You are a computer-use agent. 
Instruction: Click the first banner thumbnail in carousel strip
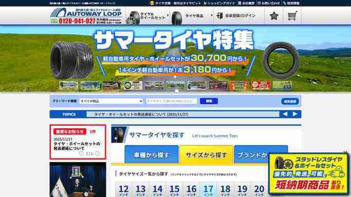click(x=69, y=86)
